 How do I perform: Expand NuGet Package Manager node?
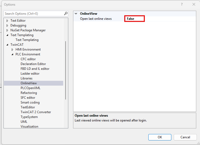(x=7, y=30)
